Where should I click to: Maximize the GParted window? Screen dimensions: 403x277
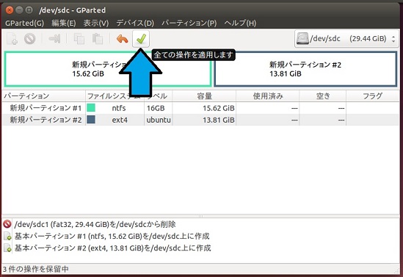pyautogui.click(x=29, y=10)
